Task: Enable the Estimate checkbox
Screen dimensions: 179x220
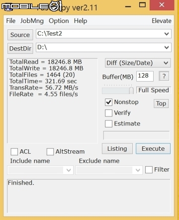Action: click(x=108, y=124)
